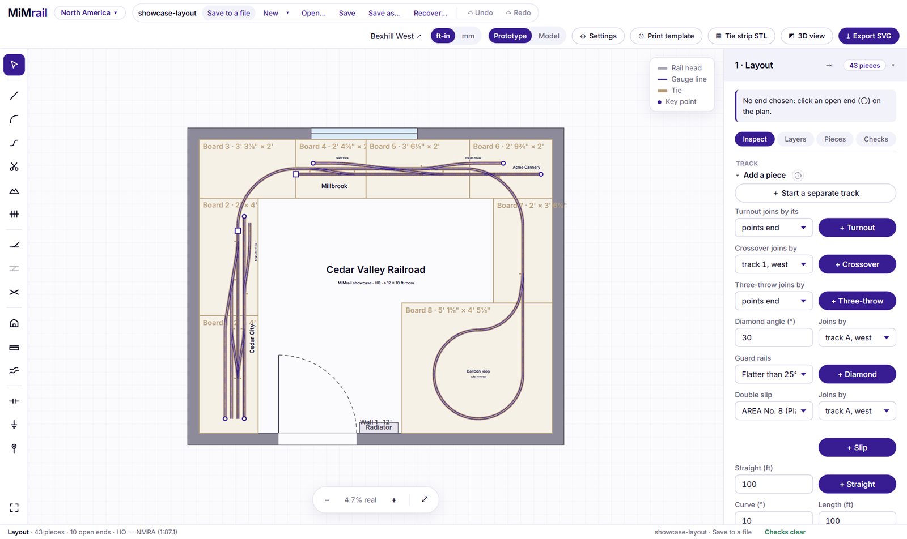
Task: Select the map pin marker tool
Action: point(14,448)
